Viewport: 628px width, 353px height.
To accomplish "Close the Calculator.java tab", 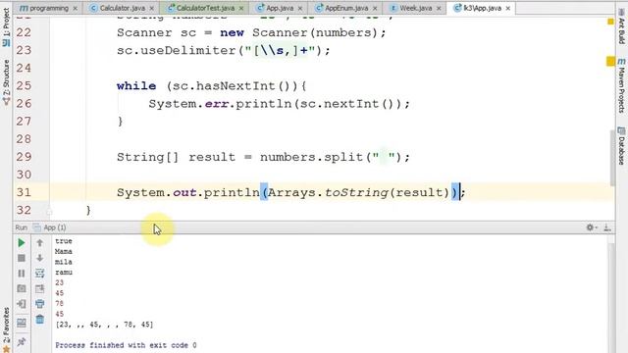I will 151,9.
